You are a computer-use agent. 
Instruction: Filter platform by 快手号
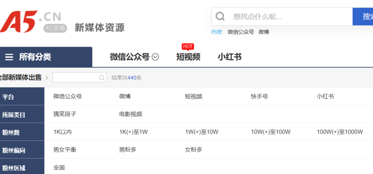pos(259,96)
